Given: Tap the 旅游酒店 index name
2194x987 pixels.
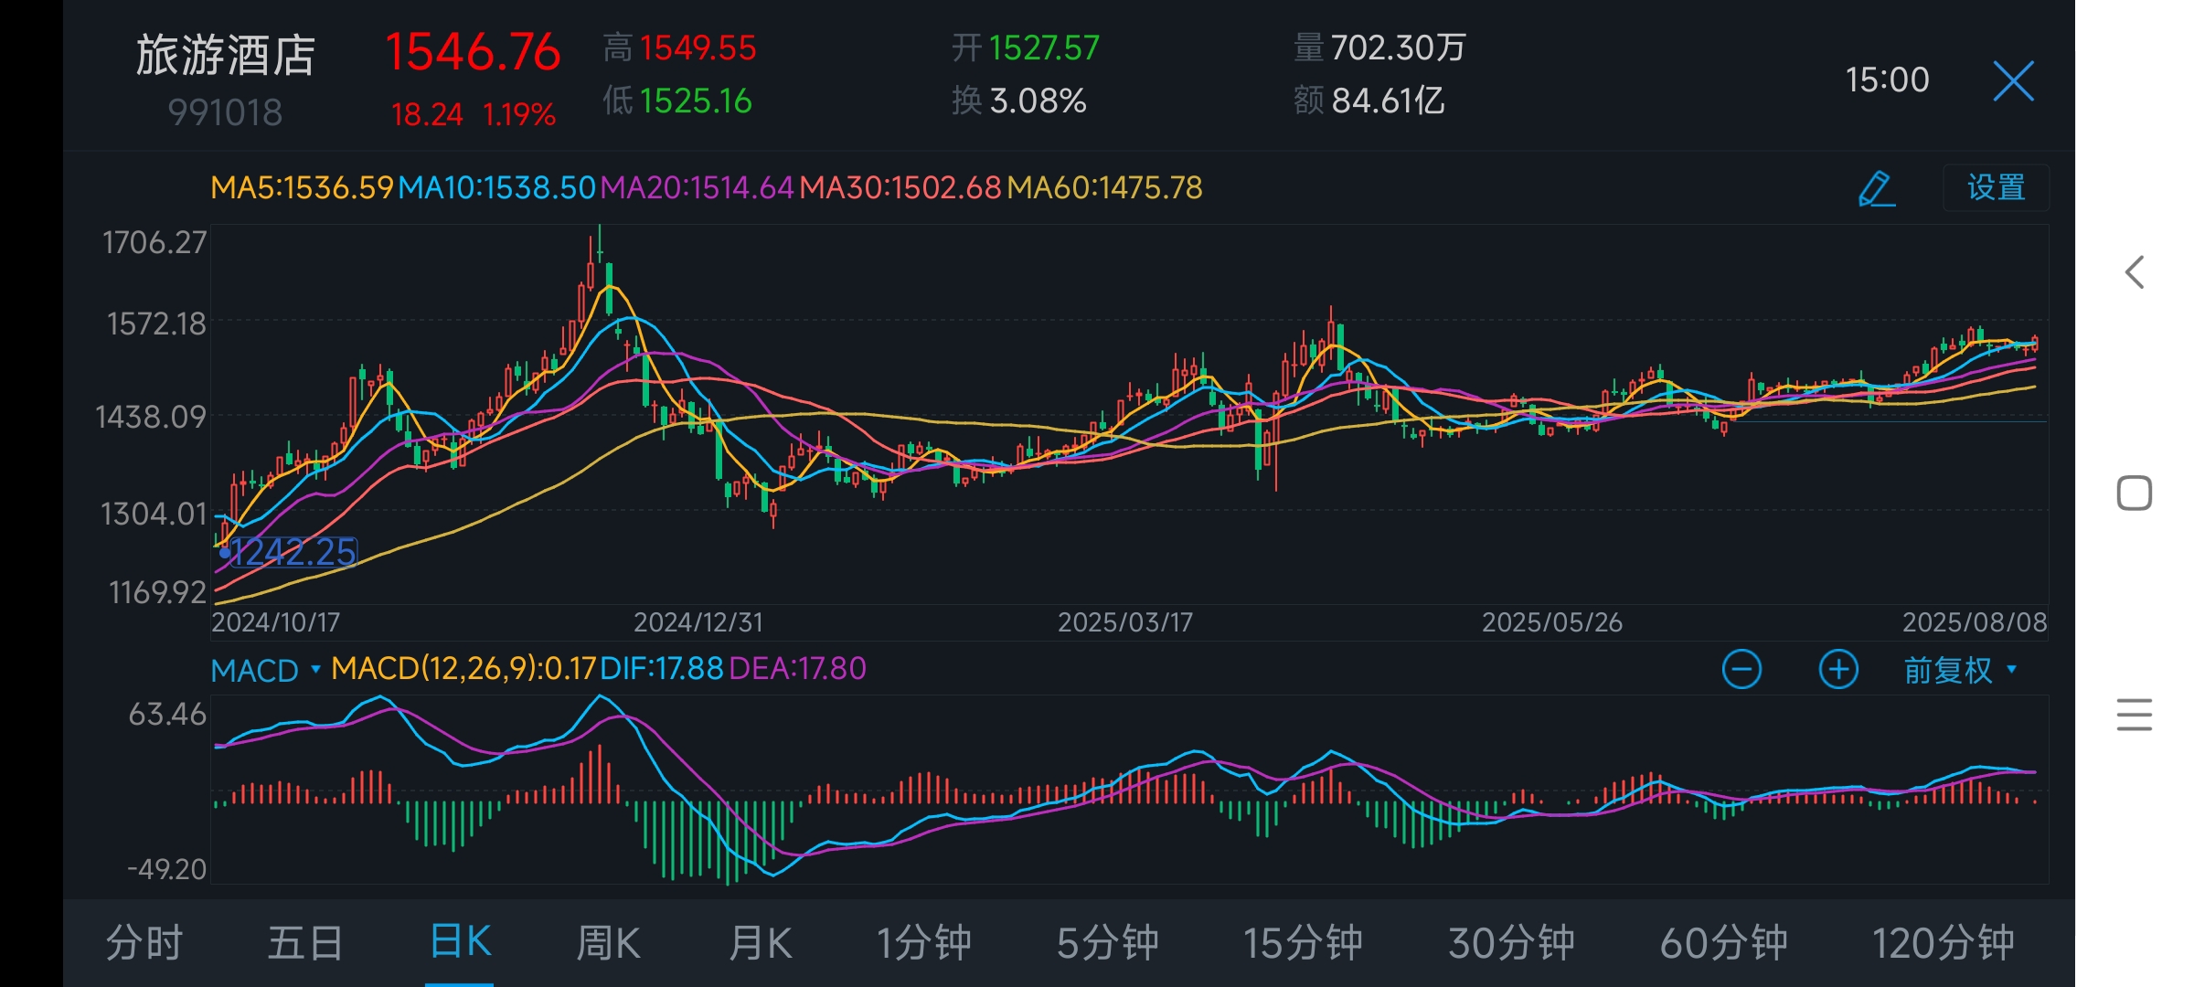Looking at the screenshot, I should pos(226,55).
